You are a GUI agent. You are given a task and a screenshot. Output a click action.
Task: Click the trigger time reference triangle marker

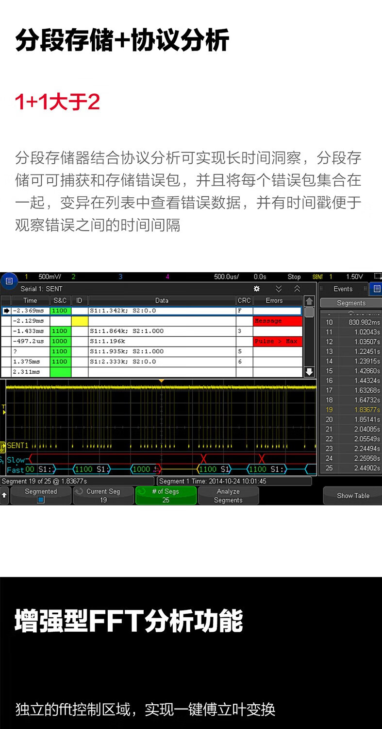click(x=162, y=381)
